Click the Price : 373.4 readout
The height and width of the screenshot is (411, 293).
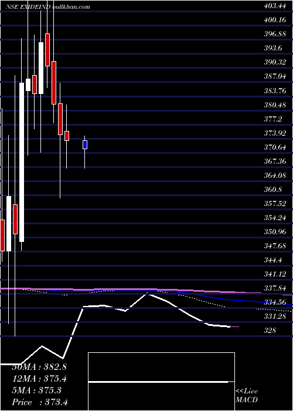pyautogui.click(x=40, y=402)
